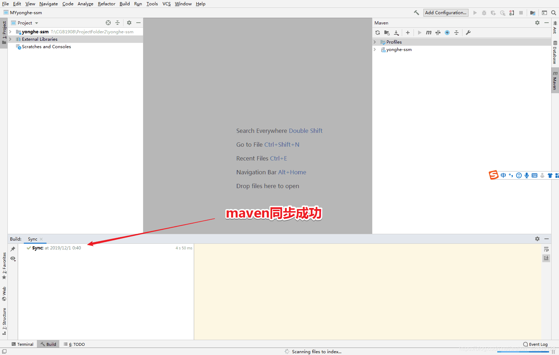This screenshot has width=559, height=355.
Task: Click the Attach Debugger to Process icon
Action: [512, 13]
